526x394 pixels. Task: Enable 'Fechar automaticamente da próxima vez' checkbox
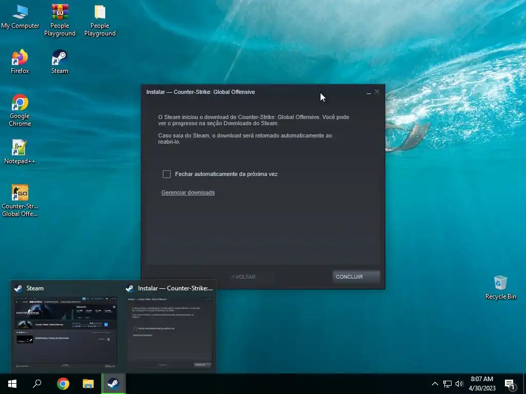[x=167, y=174]
